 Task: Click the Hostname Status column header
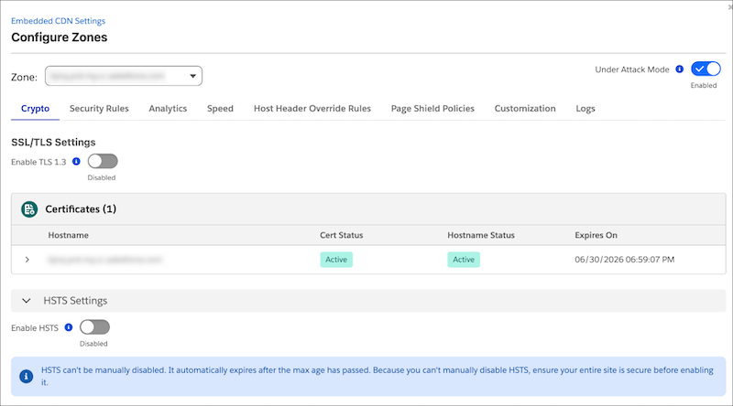click(481, 235)
